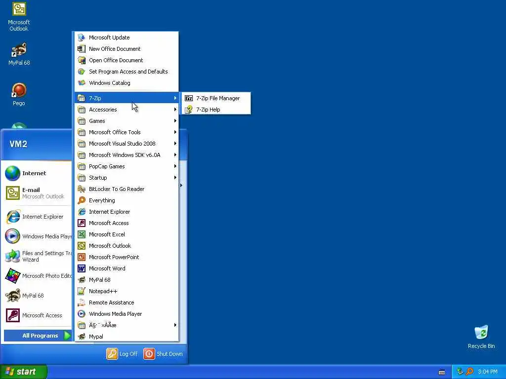
Task: Open Microsoft Photo Editor in Start menu
Action: point(38,276)
